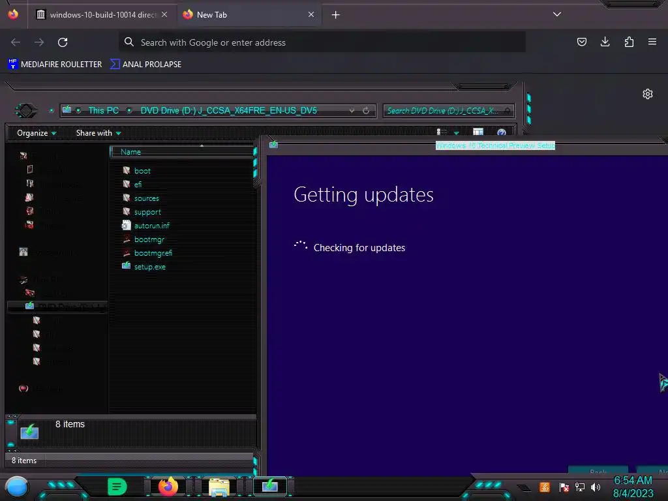668x501 pixels.
Task: Open Start orb button
Action: click(17, 487)
